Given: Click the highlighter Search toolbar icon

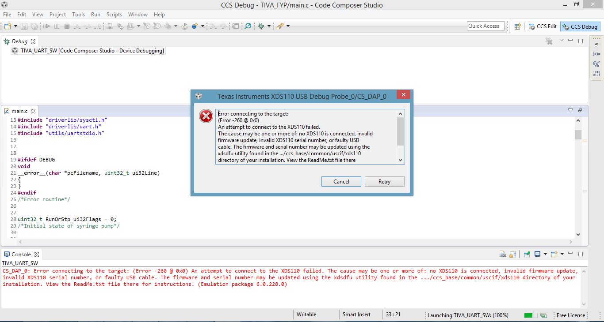Looking at the screenshot, I should click(280, 26).
